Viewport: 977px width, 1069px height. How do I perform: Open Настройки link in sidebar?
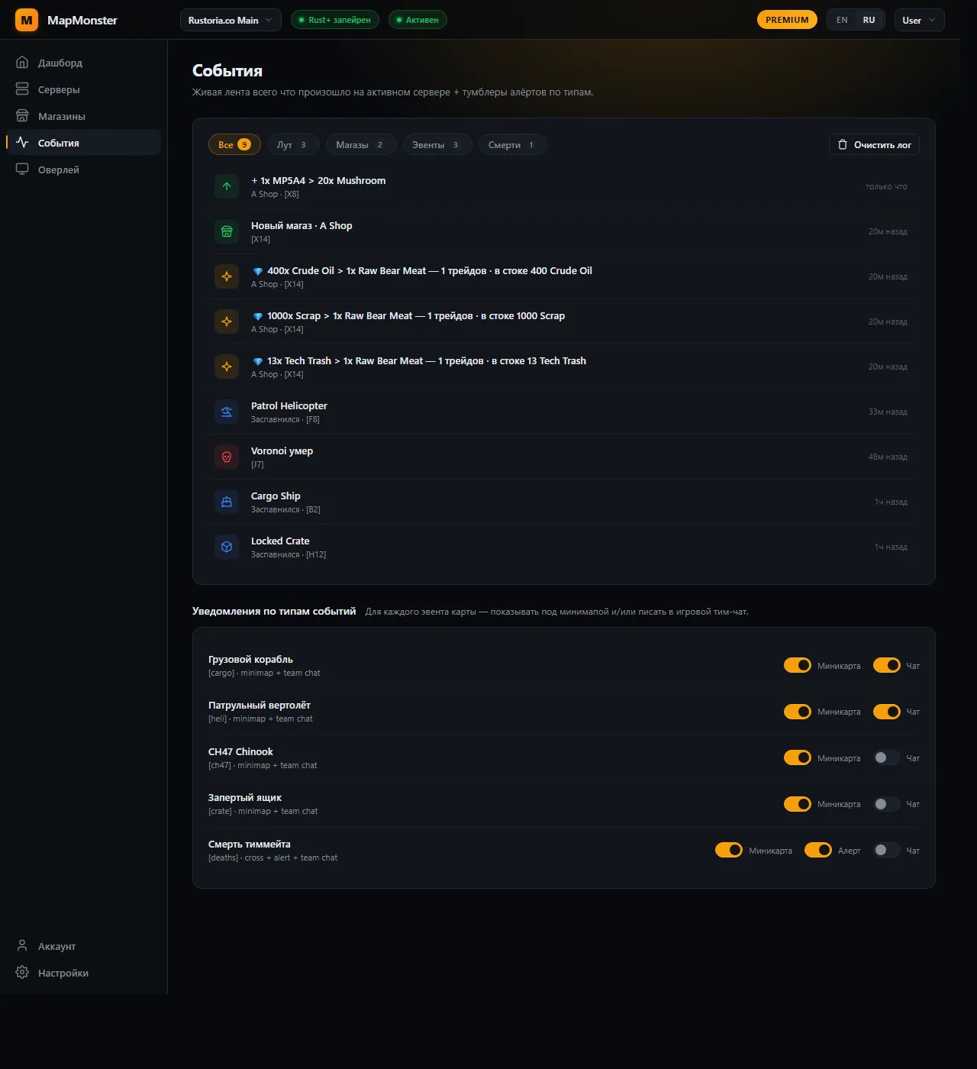[84, 973]
